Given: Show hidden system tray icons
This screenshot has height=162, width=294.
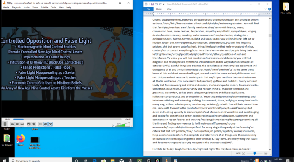Looking at the screenshot, I should tap(261, 161).
